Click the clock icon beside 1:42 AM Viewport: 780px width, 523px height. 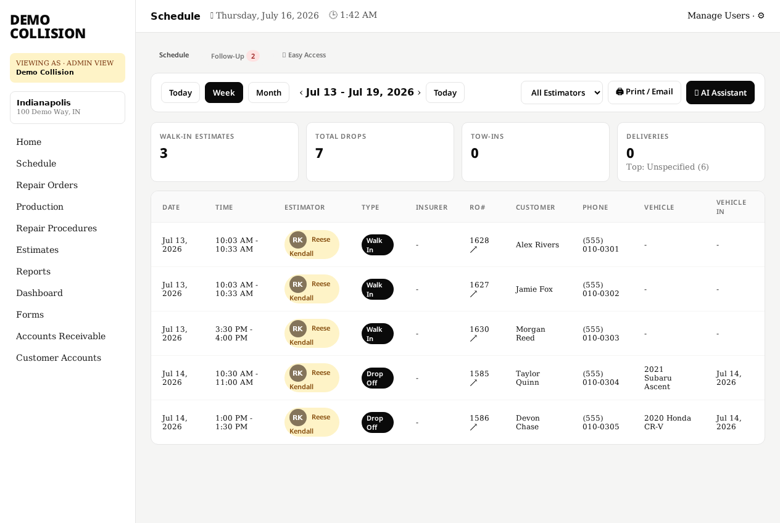(333, 15)
